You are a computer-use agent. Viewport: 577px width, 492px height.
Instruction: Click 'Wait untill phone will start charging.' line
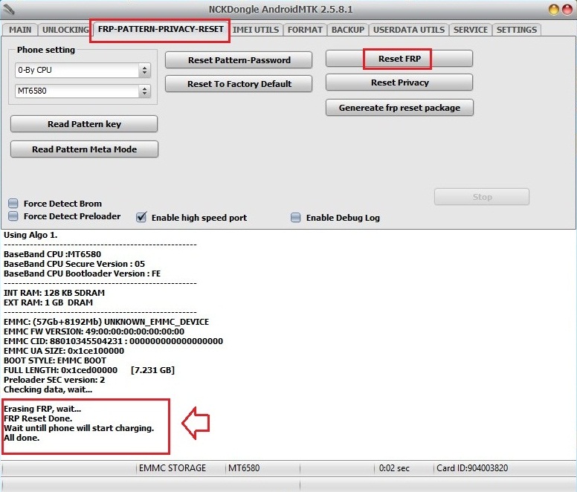pyautogui.click(x=79, y=428)
